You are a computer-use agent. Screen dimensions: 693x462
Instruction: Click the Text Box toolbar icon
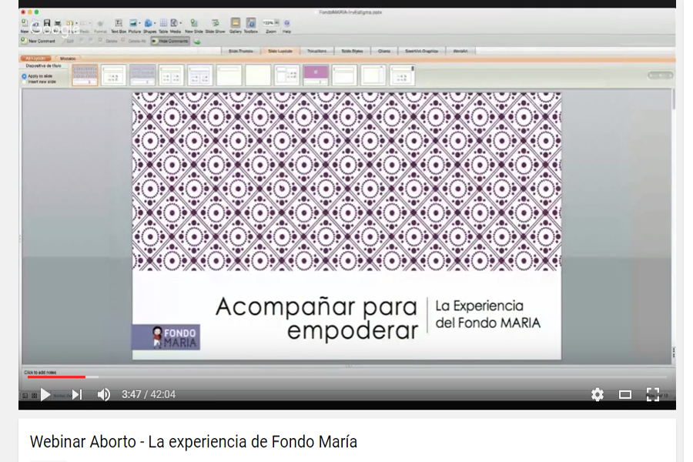point(118,24)
